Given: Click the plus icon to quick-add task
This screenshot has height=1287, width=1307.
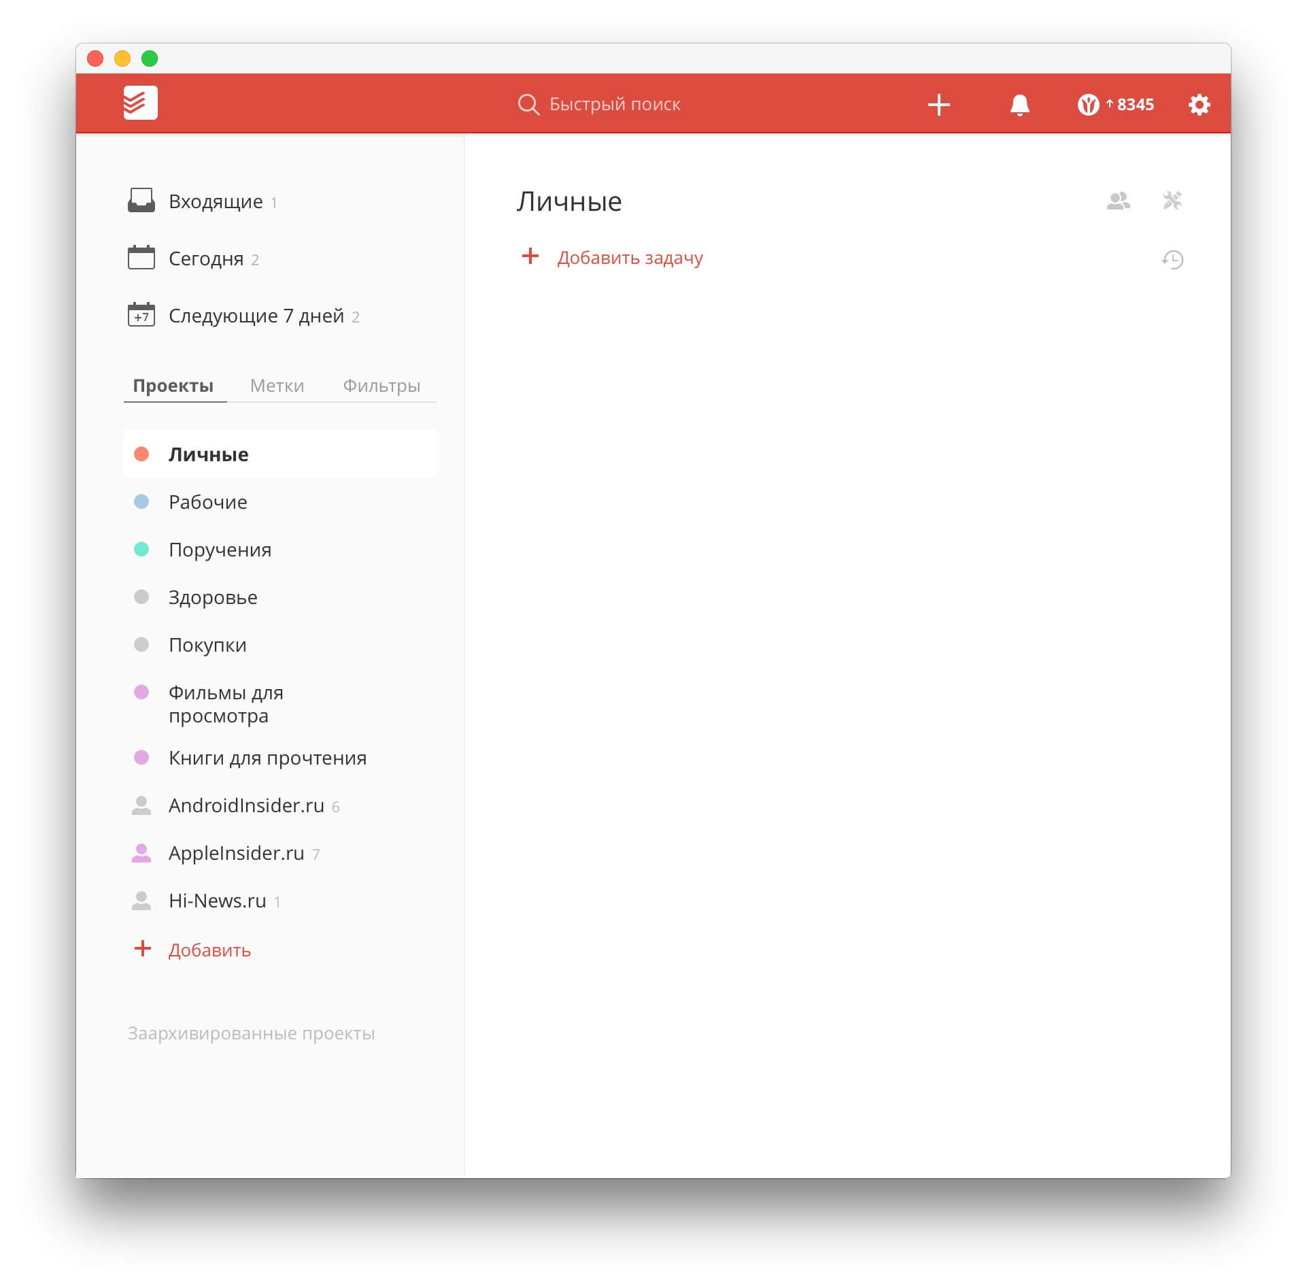Looking at the screenshot, I should 938,104.
